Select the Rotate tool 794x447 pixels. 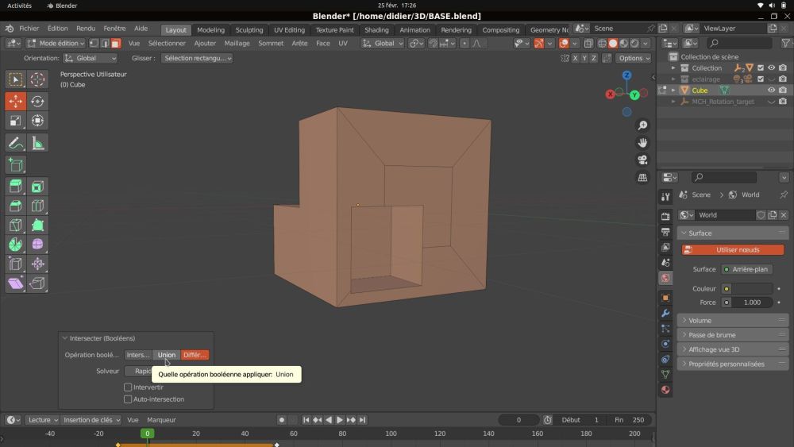click(37, 101)
